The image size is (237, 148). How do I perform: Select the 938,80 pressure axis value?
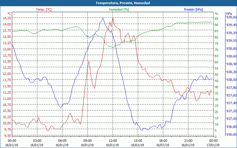231,49
